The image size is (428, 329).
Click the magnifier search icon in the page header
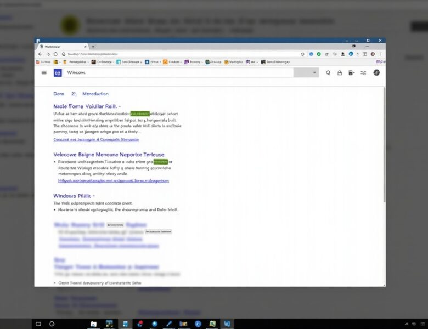[x=328, y=73]
